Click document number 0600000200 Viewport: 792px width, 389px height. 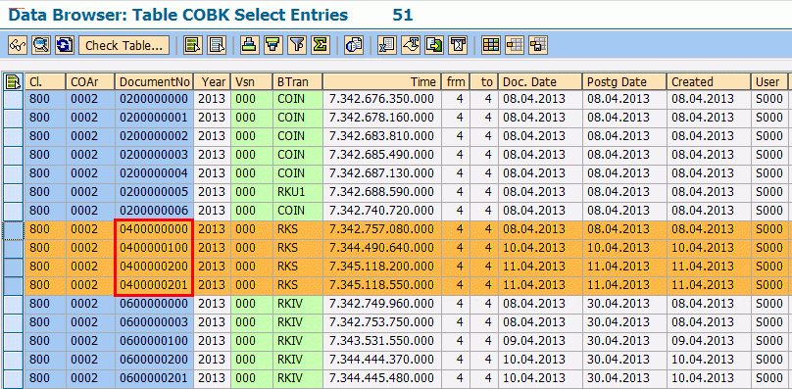point(154,360)
